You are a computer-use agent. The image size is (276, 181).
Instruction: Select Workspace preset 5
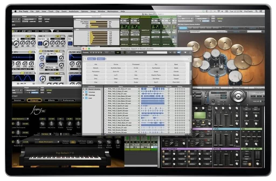pos(101,53)
